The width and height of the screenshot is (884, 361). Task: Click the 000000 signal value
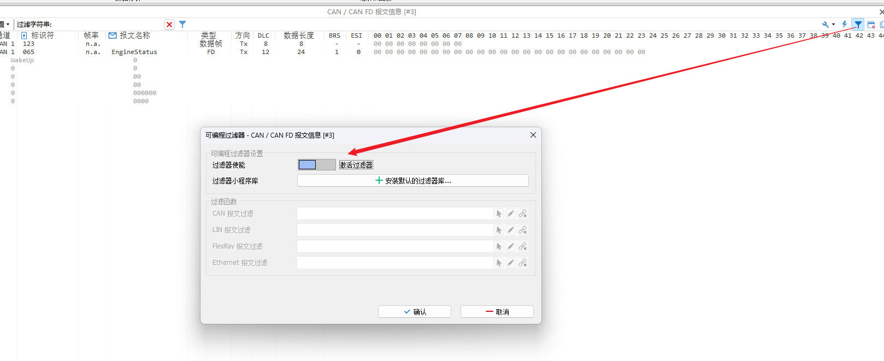145,93
